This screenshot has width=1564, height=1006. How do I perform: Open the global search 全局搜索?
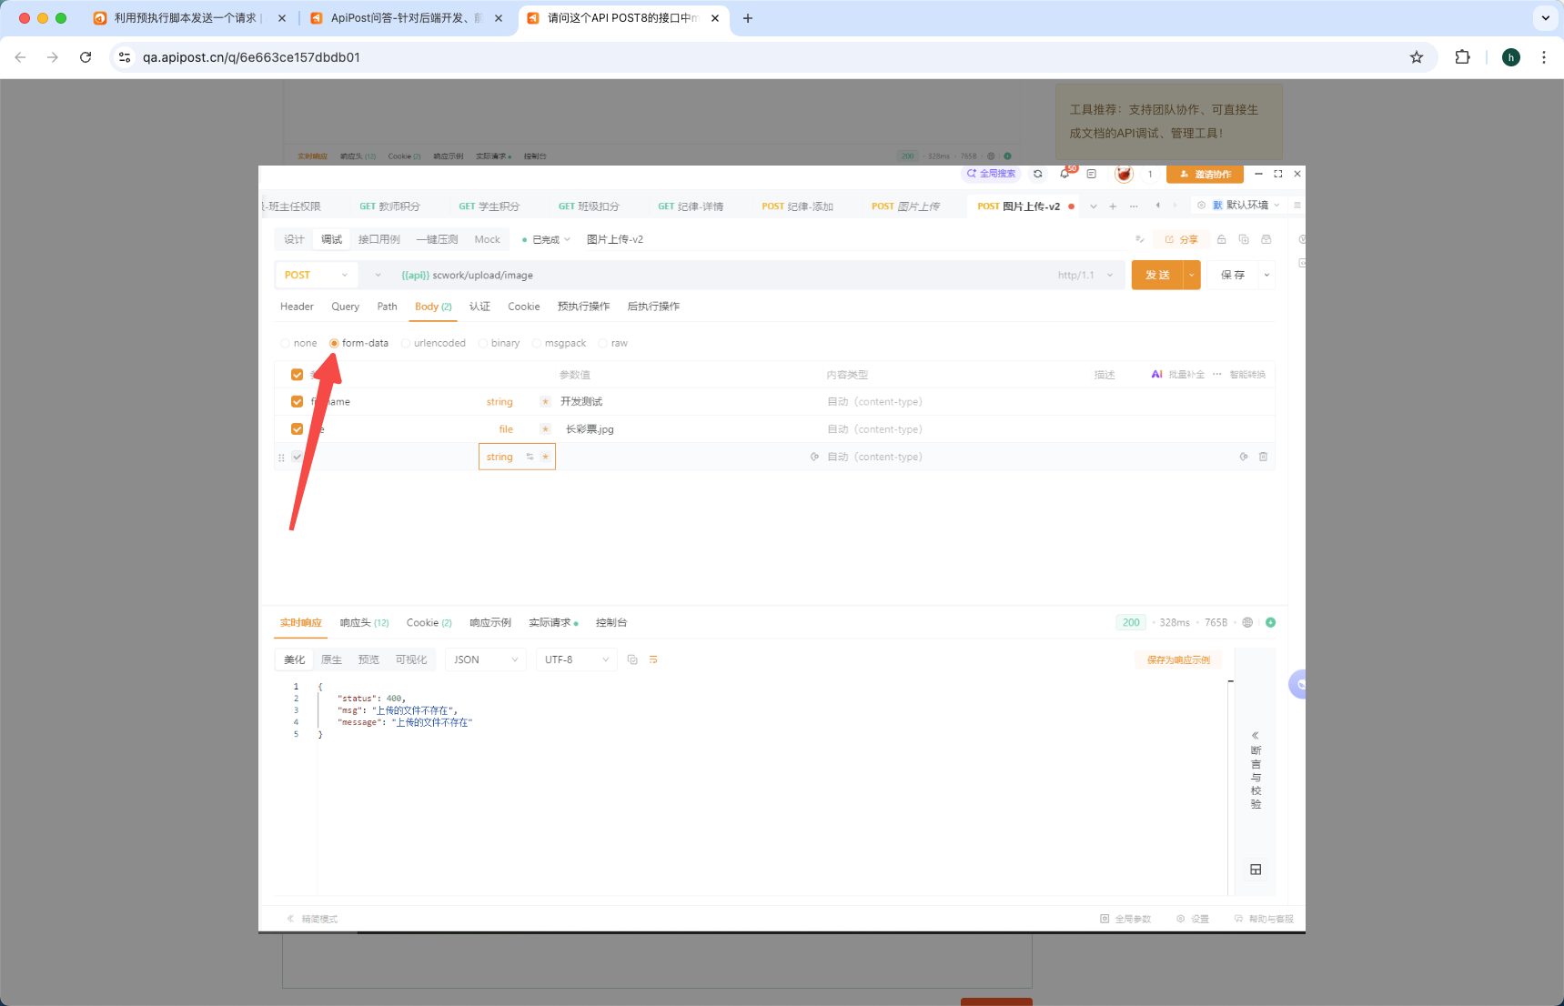[991, 173]
